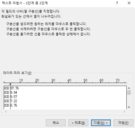Screen dimensions: 135x128
Task: Click USD in the 6.76 row
Action: [x=6, y=106]
